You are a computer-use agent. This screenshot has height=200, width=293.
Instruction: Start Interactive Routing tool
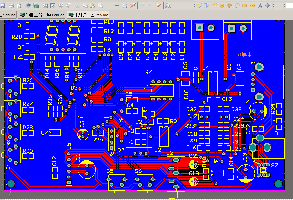[199, 6]
